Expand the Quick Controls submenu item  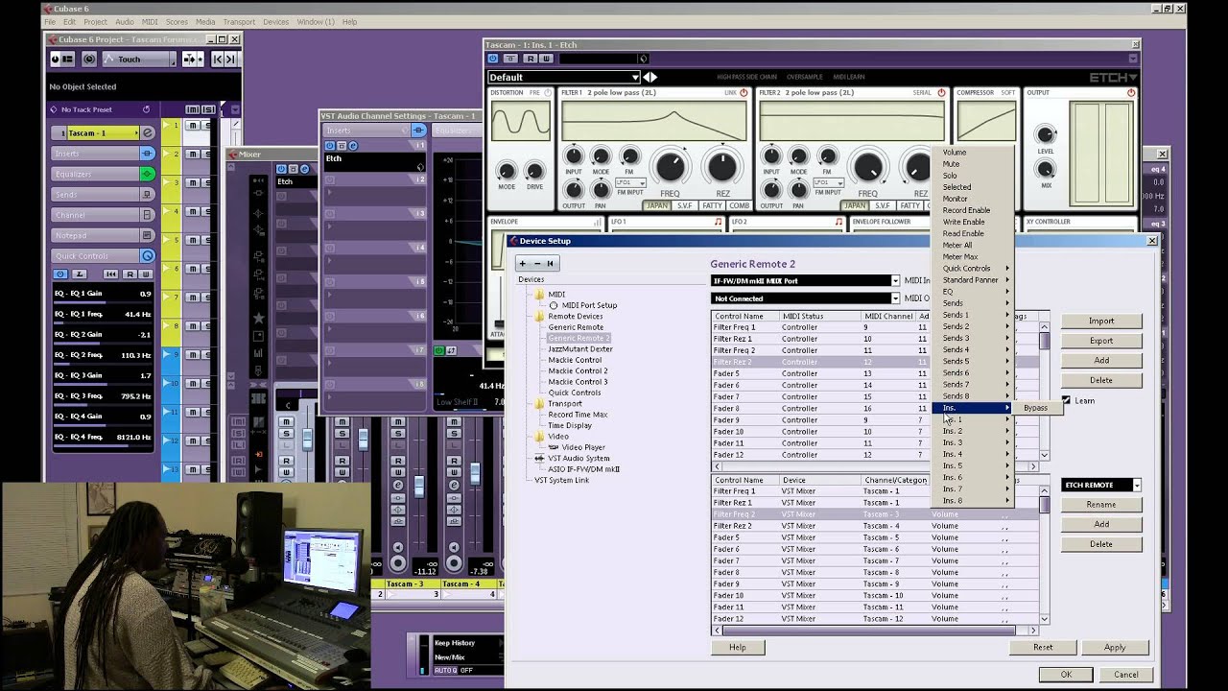coord(974,269)
